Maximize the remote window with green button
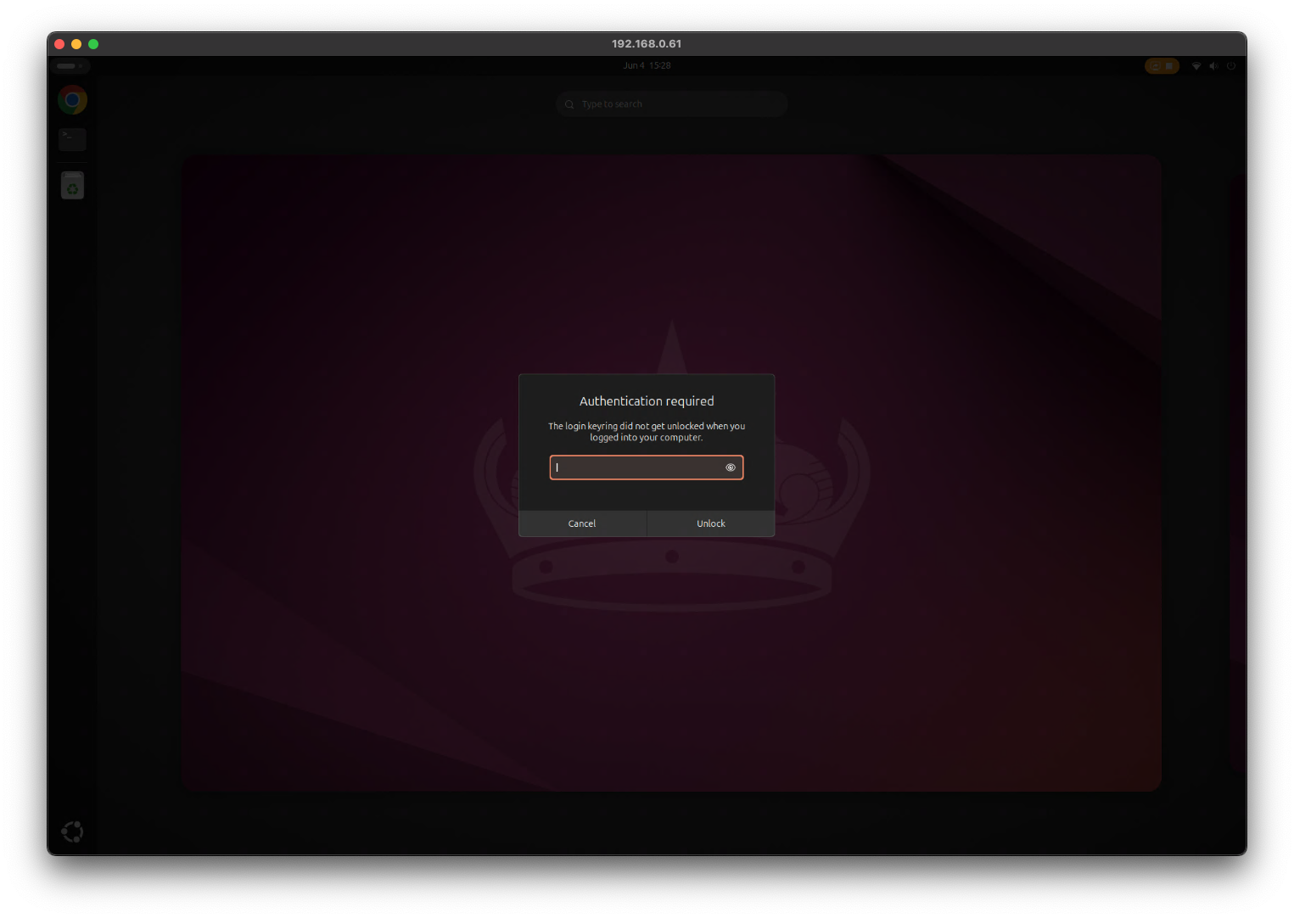Screen dimensions: 1294x918 click(93, 44)
